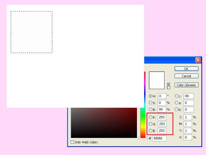Viewport: 206px width, 155px height.
Task: Click the R value input field
Action: coord(162,117)
